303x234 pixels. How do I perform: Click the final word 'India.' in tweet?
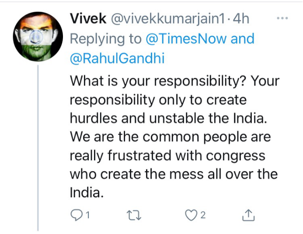pos(87,193)
